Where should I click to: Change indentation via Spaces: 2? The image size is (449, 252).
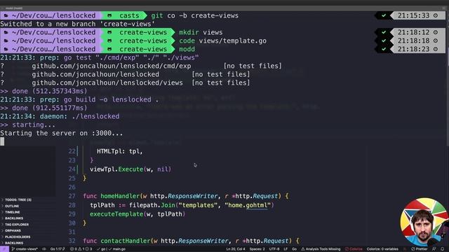[x=257, y=249]
